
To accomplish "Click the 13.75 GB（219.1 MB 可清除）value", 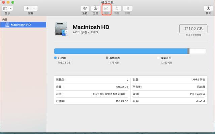I will click(110, 94).
